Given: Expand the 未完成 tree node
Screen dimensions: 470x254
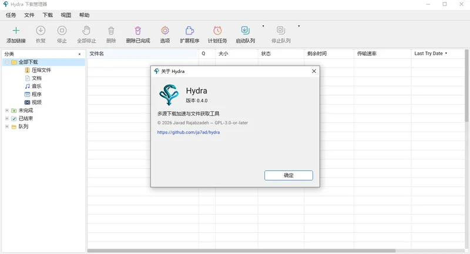Looking at the screenshot, I should [7, 111].
